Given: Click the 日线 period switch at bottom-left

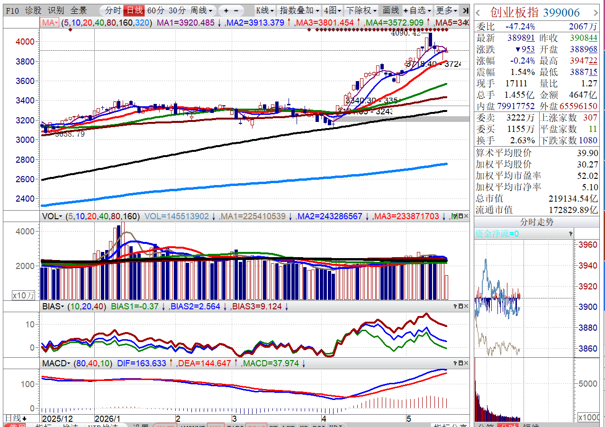Looking at the screenshot, I should click(x=15, y=418).
